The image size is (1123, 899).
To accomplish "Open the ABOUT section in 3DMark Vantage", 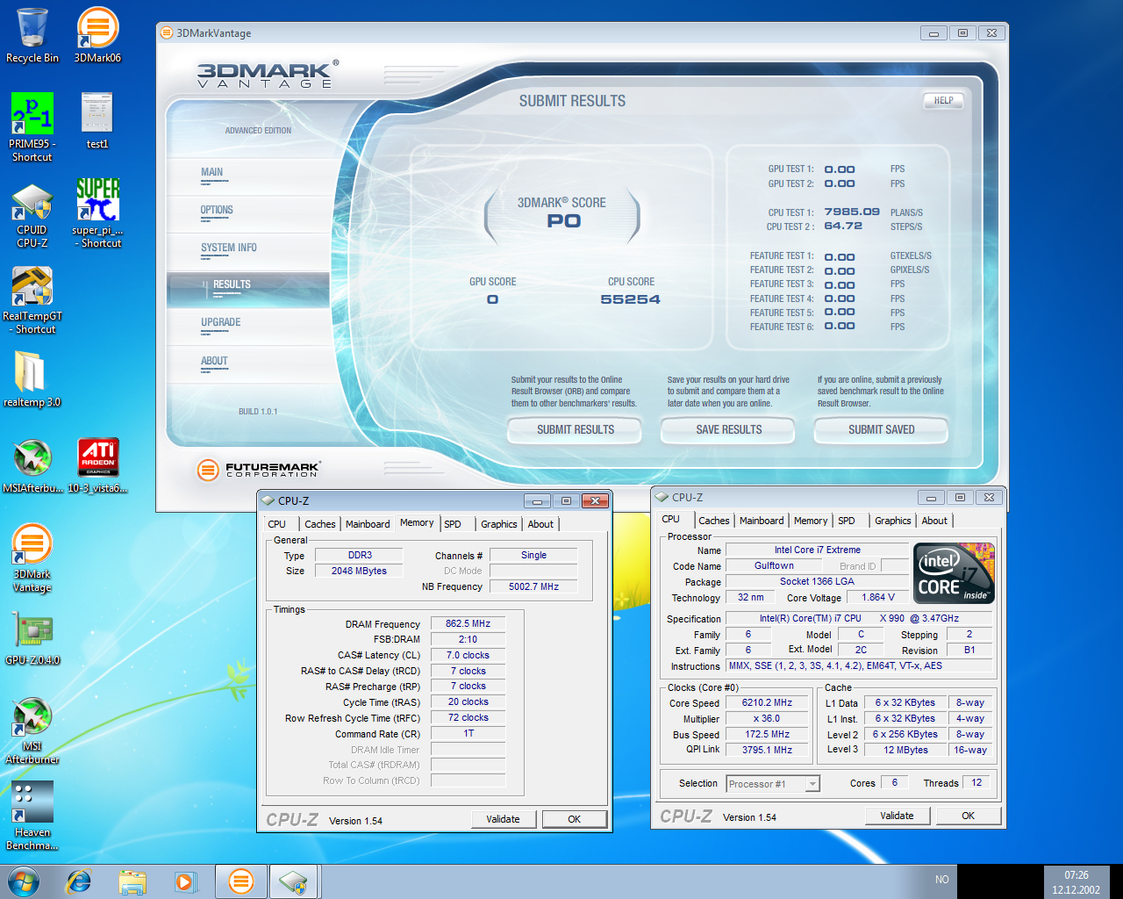I will [214, 362].
